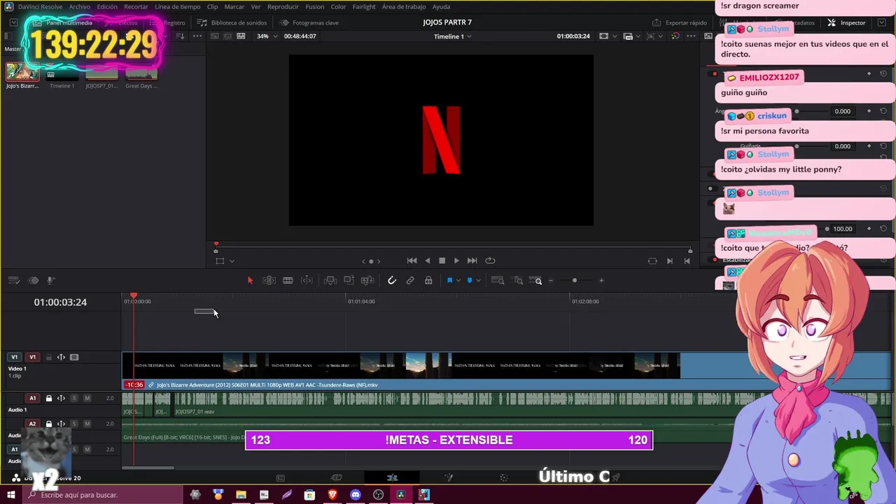Select the arrow Selection mode tool
The width and height of the screenshot is (896, 504).
[x=250, y=281]
